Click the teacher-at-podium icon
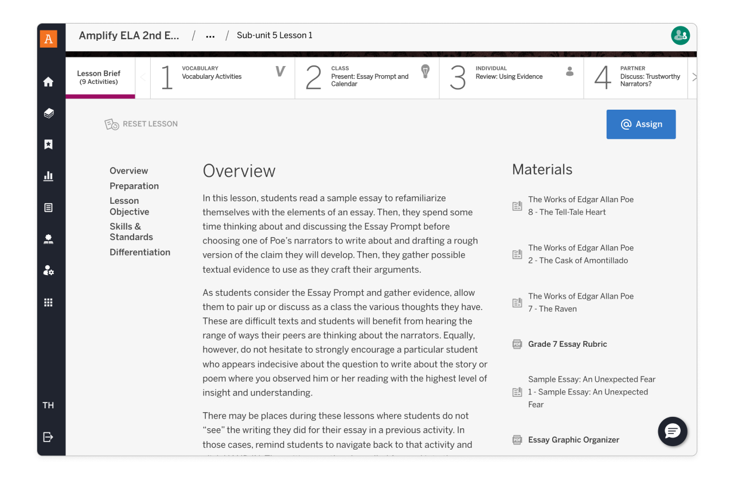This screenshot has height=480, width=734. point(49,239)
